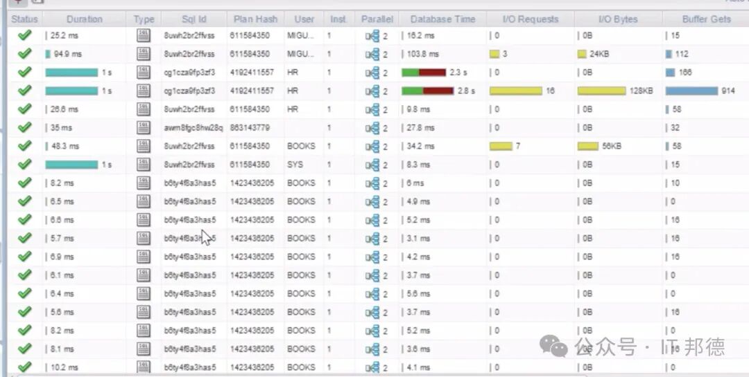749x377 pixels.
Task: Click the Buffer Gets column header
Action: [706, 19]
